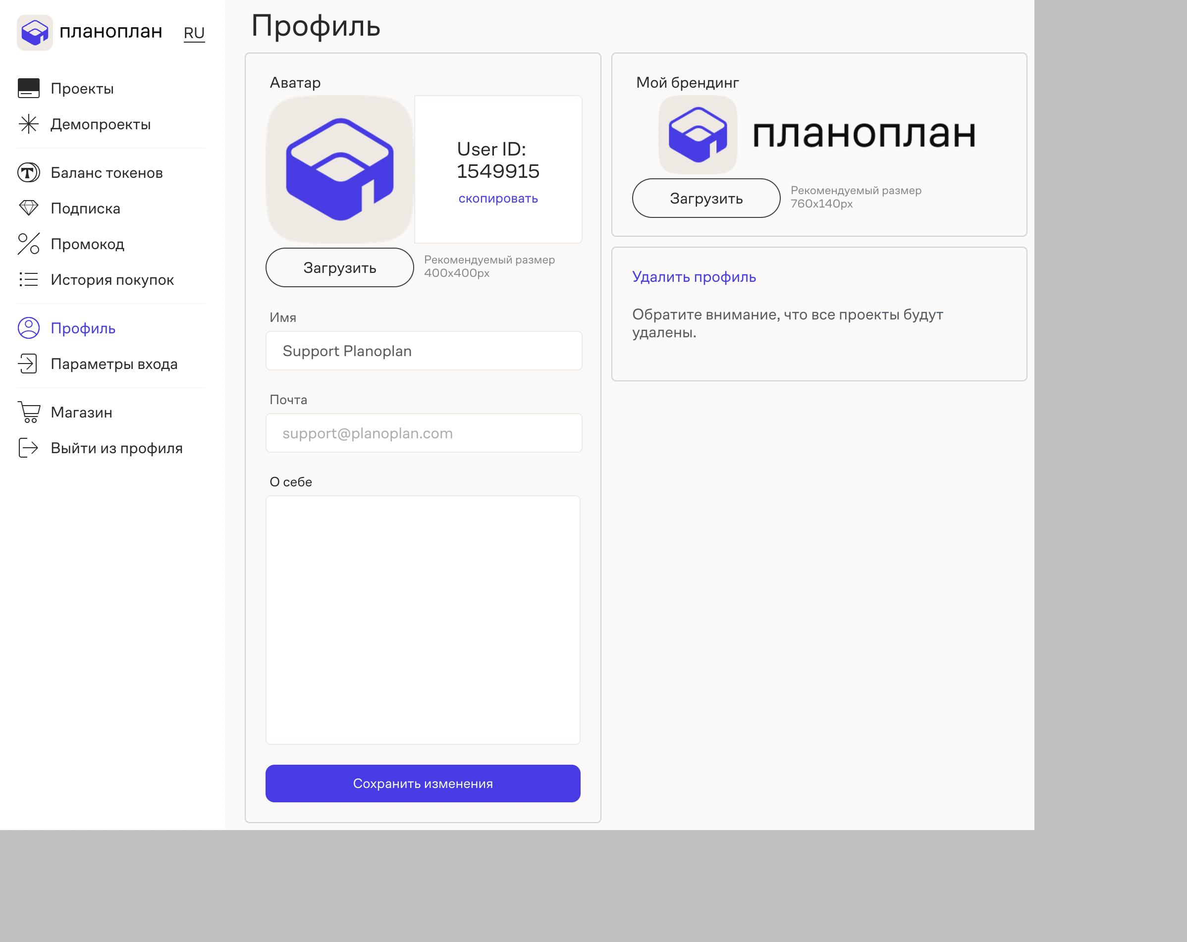This screenshot has height=942, width=1187.
Task: Click the Почта email field
Action: coord(424,433)
